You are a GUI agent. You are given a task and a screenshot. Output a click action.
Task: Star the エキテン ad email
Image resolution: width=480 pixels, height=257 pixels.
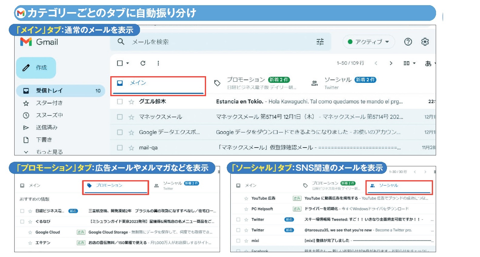coord(30,243)
